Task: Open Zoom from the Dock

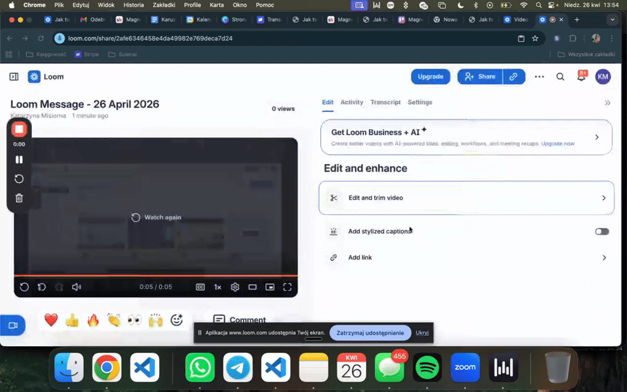Action: click(465, 367)
